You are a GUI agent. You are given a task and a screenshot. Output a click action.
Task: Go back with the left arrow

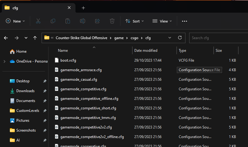tap(6, 38)
